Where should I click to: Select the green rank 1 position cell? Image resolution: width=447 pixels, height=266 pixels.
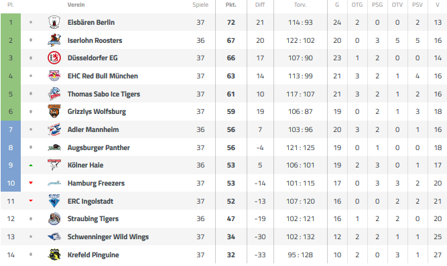point(11,22)
